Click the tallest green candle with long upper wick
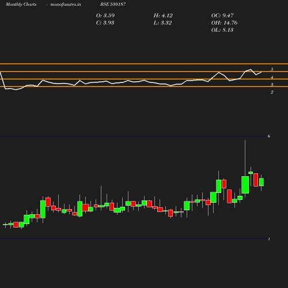The image size is (288, 288). pos(245,185)
